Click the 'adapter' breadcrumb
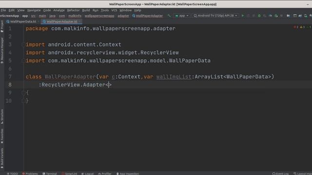The width and height of the screenshot is (312, 175). 123,16
